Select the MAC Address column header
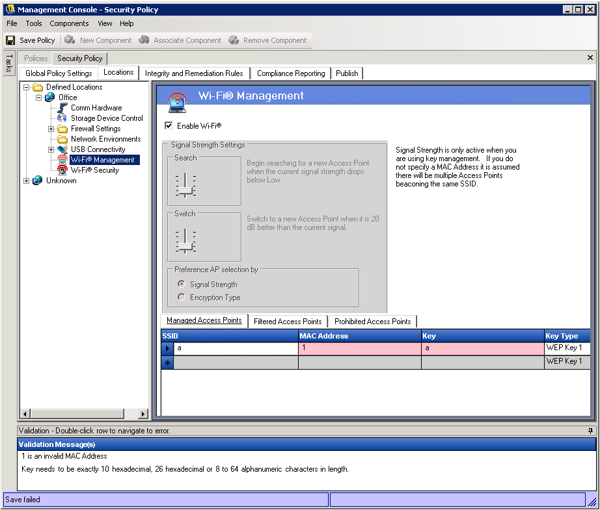 360,336
